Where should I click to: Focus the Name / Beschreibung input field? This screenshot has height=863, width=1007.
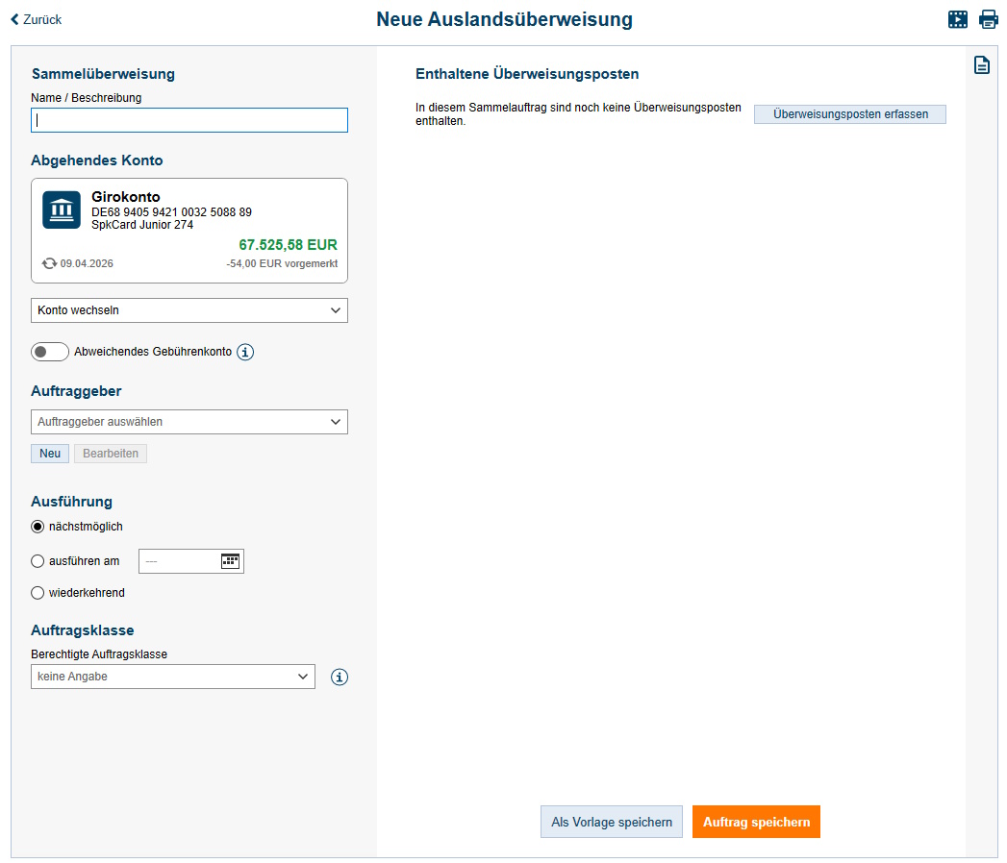(x=189, y=120)
